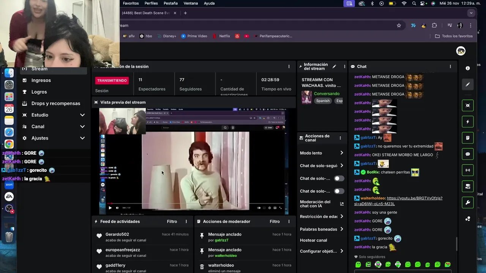Open the Chat panel three-dot menu
Viewport: 486px width, 273px height.
coord(450,66)
